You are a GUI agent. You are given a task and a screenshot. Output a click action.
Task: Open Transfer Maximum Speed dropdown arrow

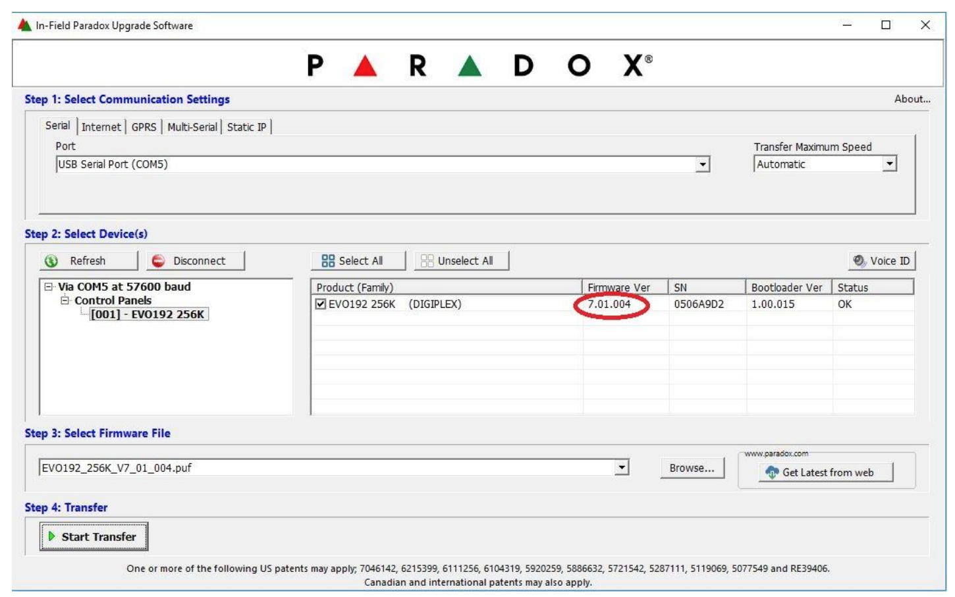890,164
